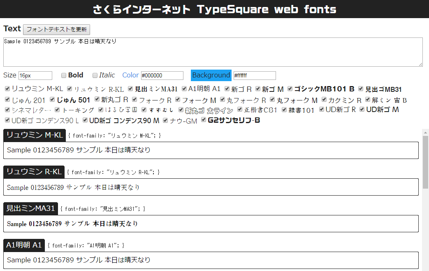The image size is (429, 271).
Task: Deselect the 新丸ゴ 太ライン font checkbox
Action: (181, 110)
